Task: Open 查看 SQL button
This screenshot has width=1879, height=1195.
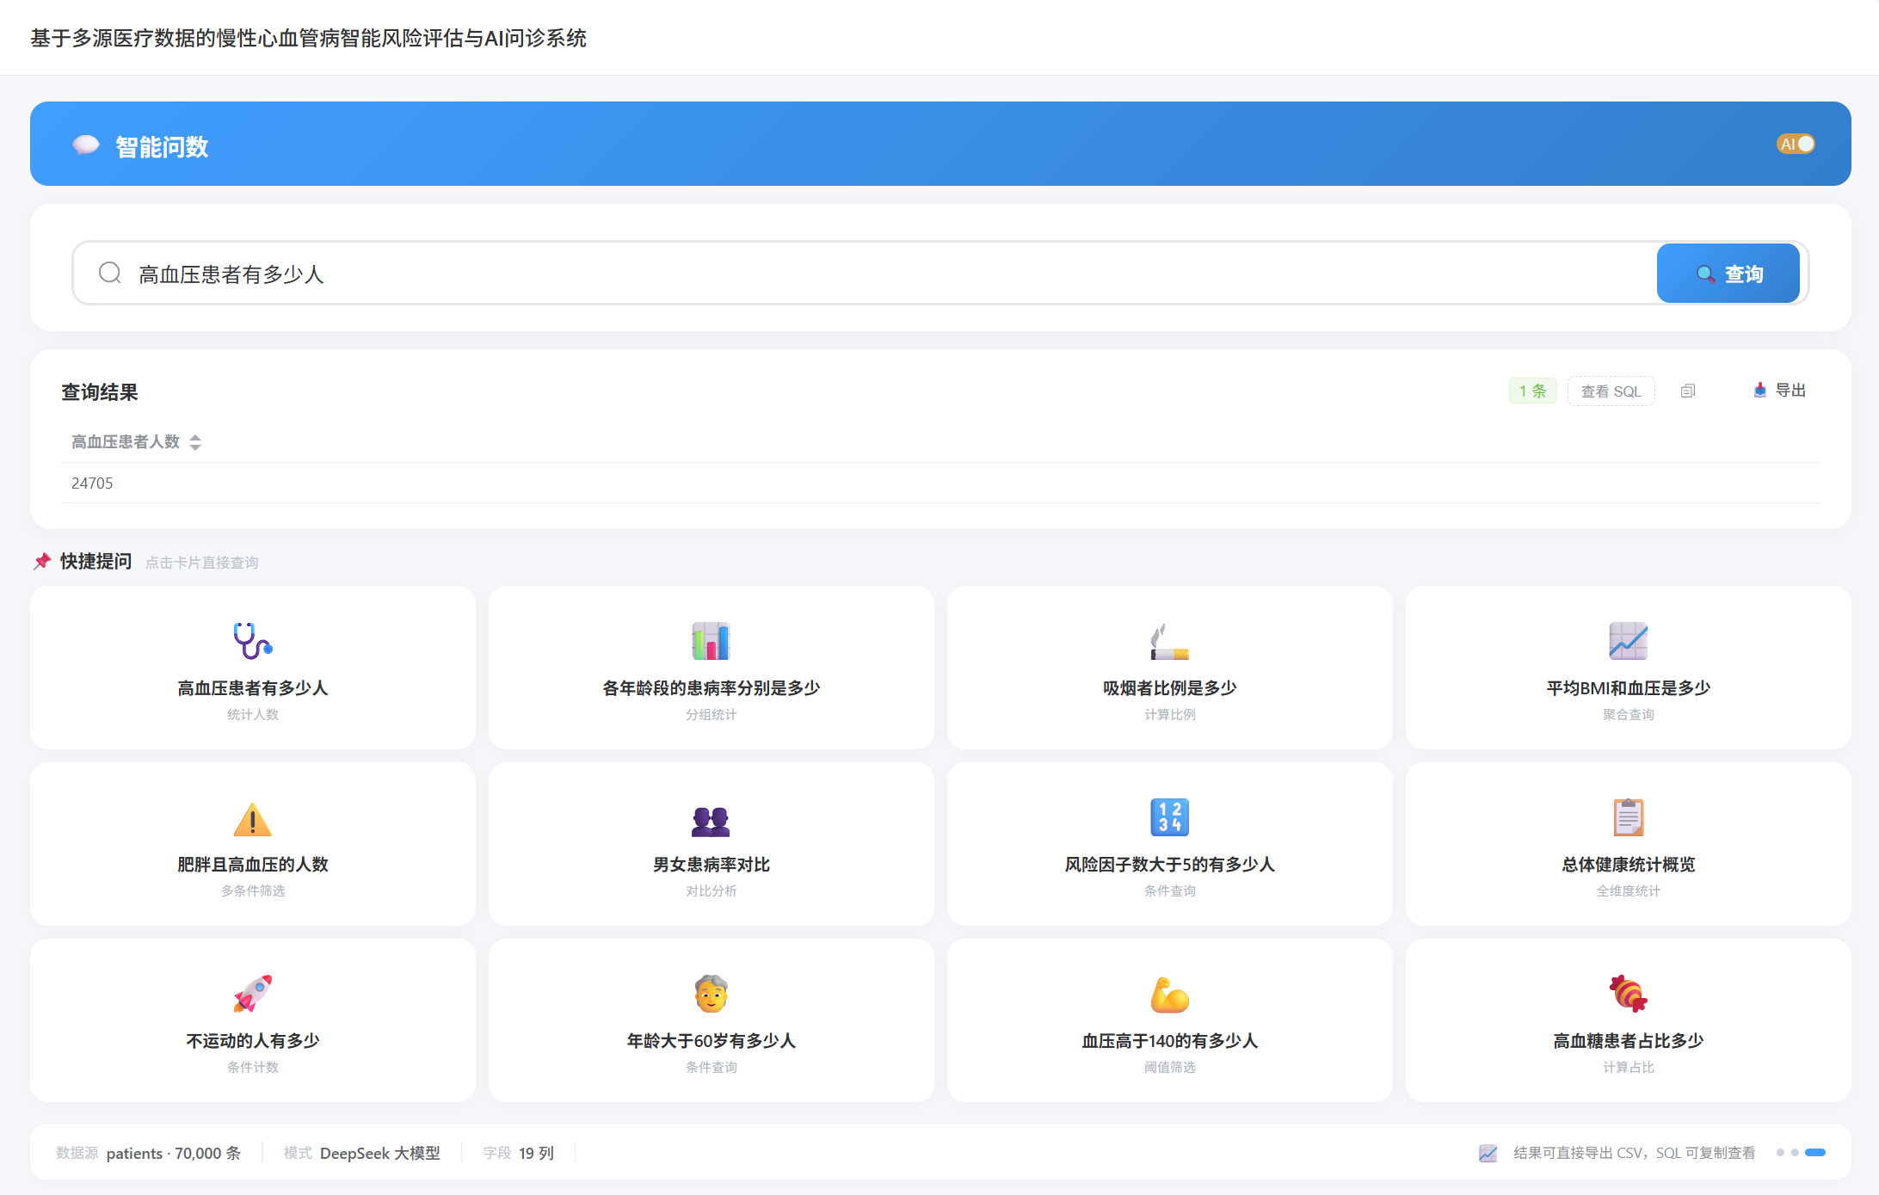Action: [1611, 391]
